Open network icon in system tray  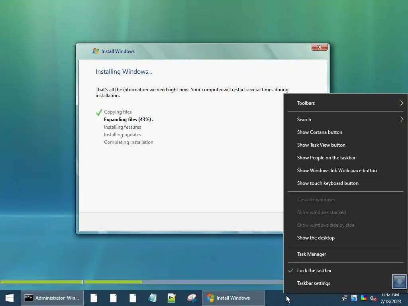point(345,298)
